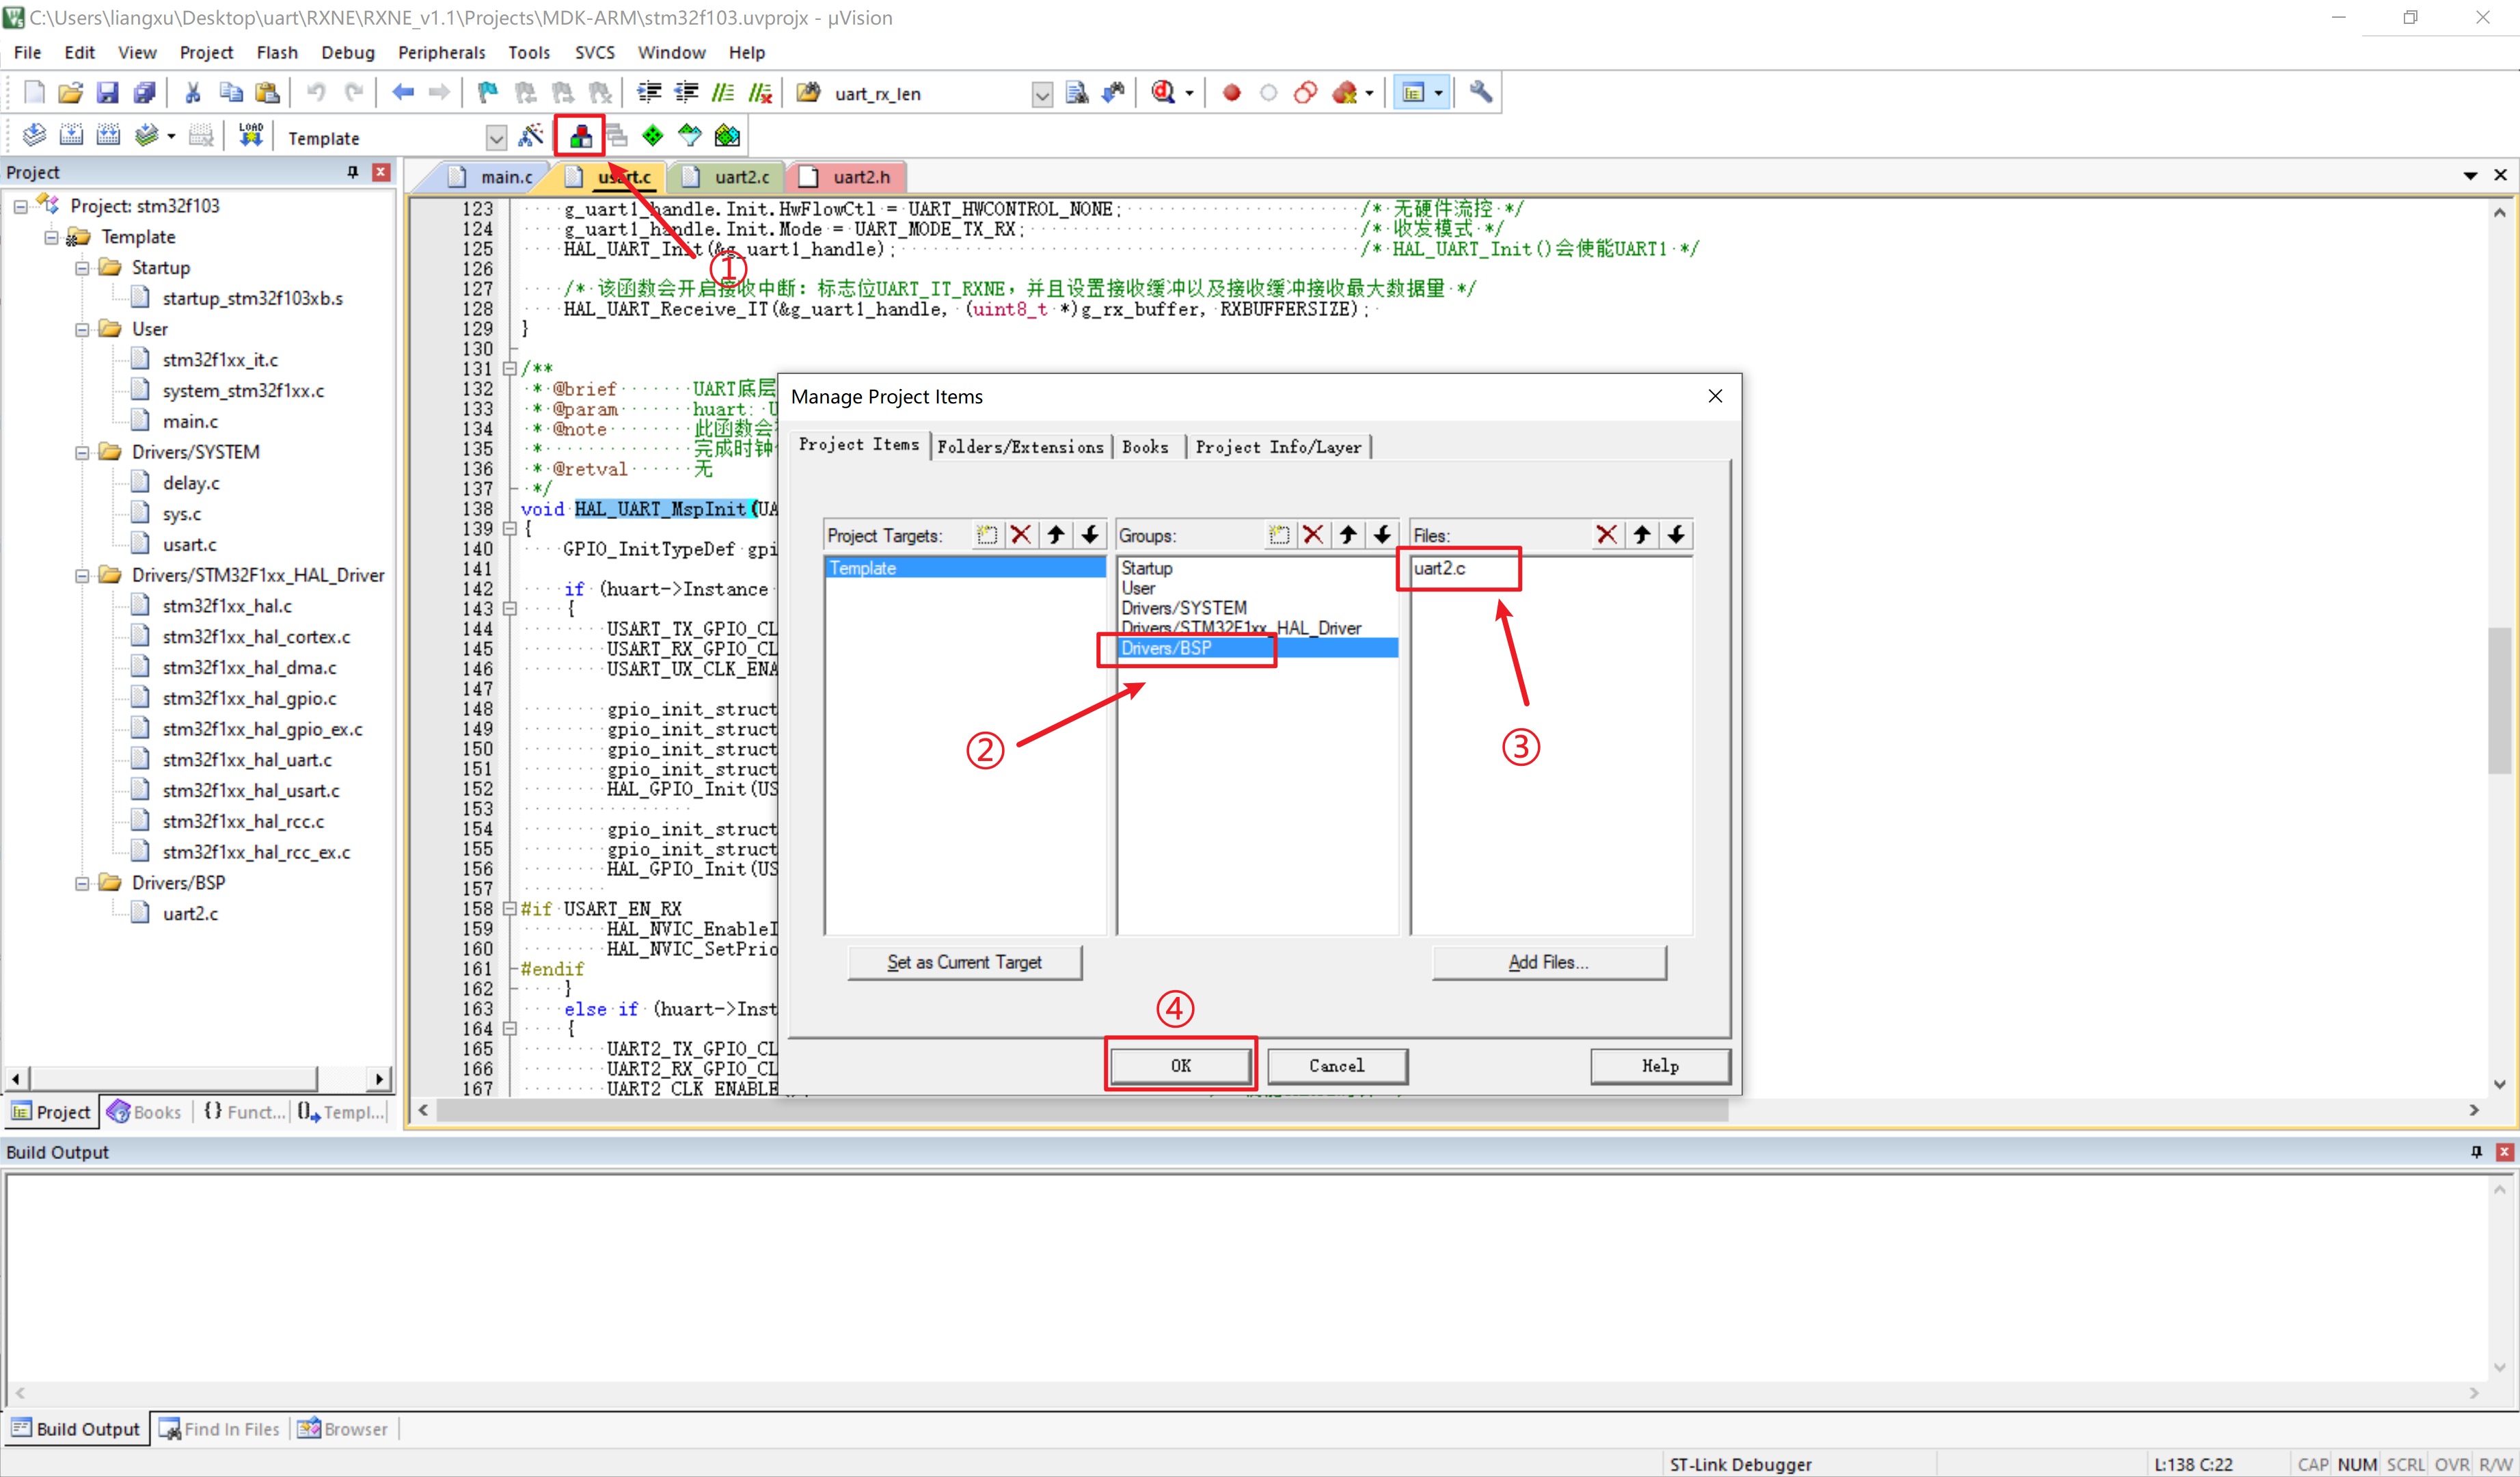Click the Download (LOAD) to flash icon
The height and width of the screenshot is (1477, 2520).
[250, 135]
